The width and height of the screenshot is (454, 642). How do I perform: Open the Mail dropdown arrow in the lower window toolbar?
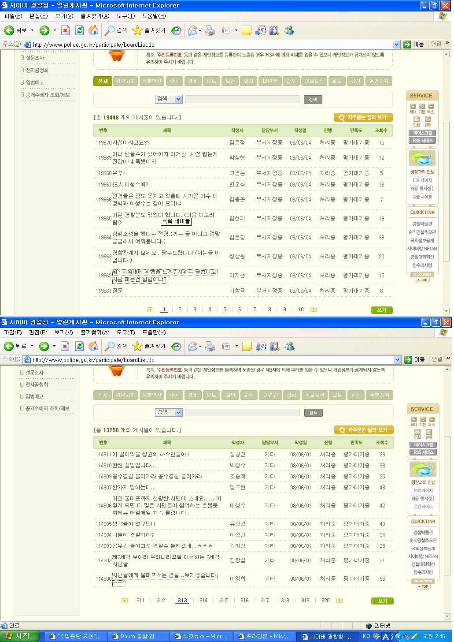200,346
